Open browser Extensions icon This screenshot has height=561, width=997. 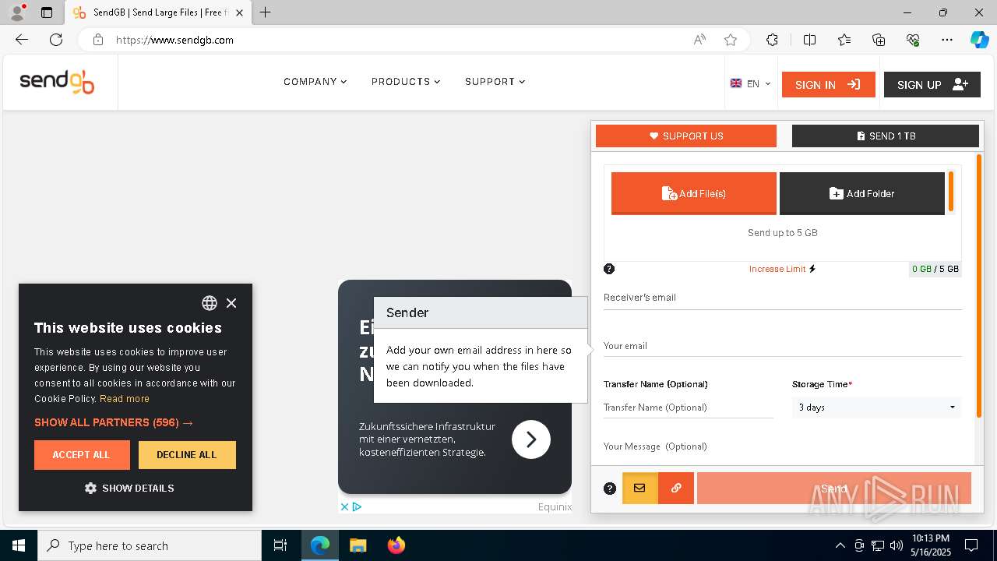pos(772,40)
